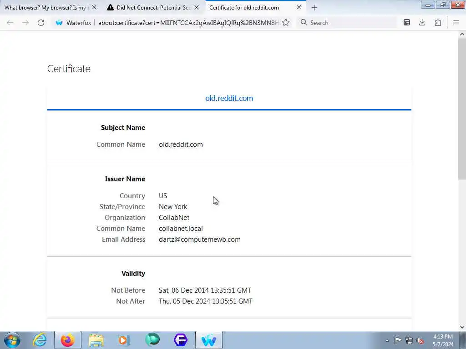Reload the certificate page
This screenshot has height=349, width=466.
[41, 23]
